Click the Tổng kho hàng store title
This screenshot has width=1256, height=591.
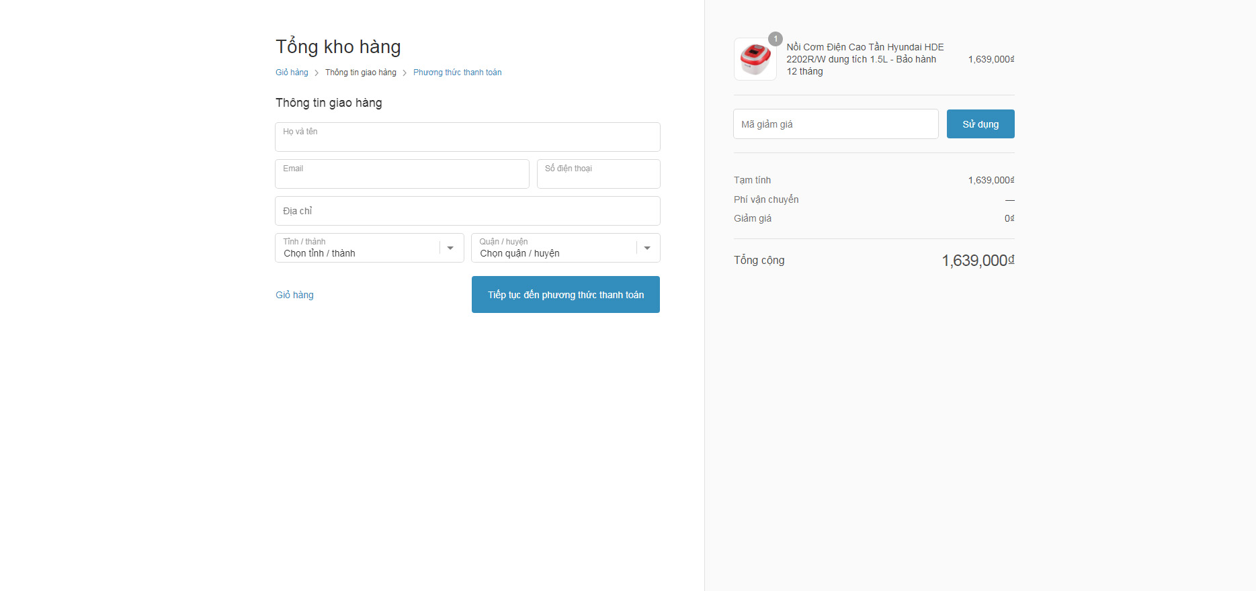(338, 47)
